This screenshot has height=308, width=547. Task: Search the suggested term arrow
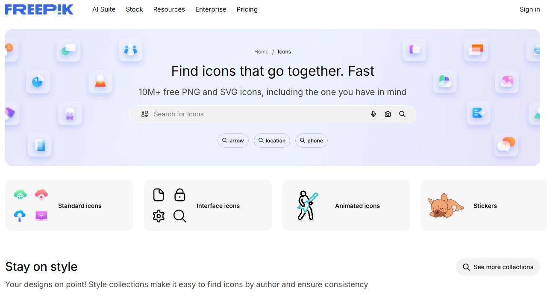pos(233,140)
